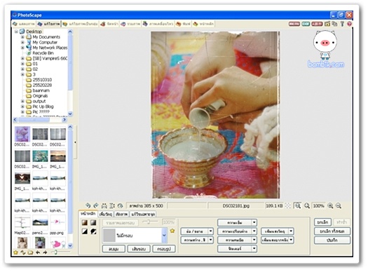
Task: Apply the sepia tone icon
Action: coord(85,222)
